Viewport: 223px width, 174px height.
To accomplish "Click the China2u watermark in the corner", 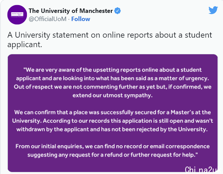I will (x=203, y=169).
